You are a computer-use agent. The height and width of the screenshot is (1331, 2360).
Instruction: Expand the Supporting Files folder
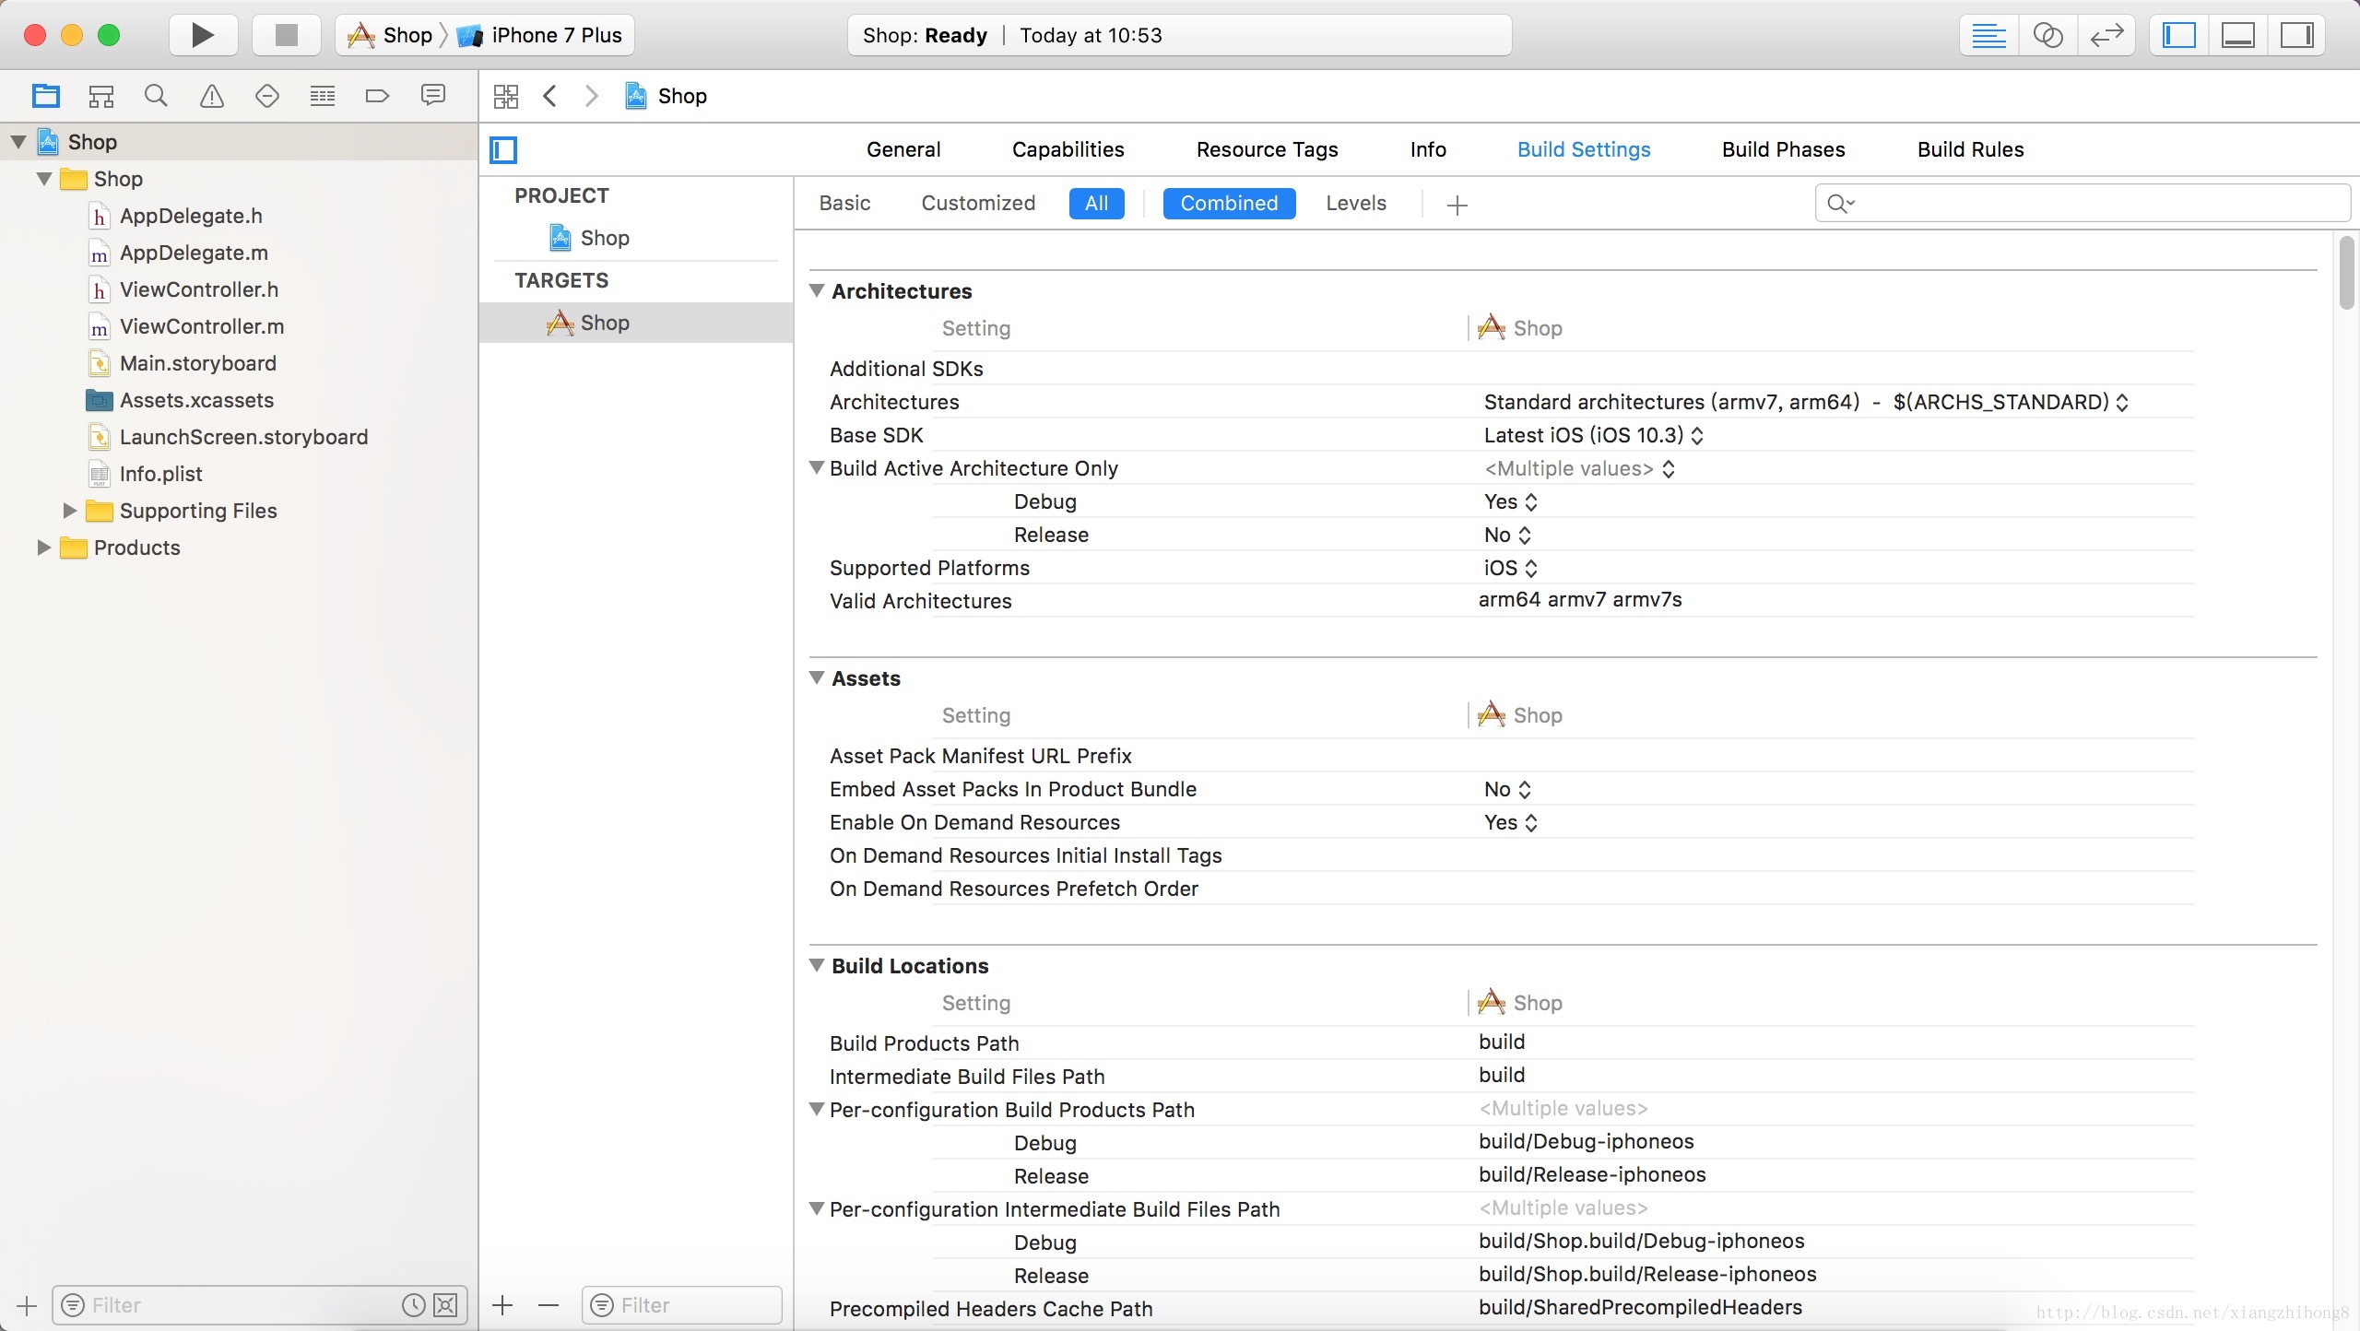coord(69,510)
